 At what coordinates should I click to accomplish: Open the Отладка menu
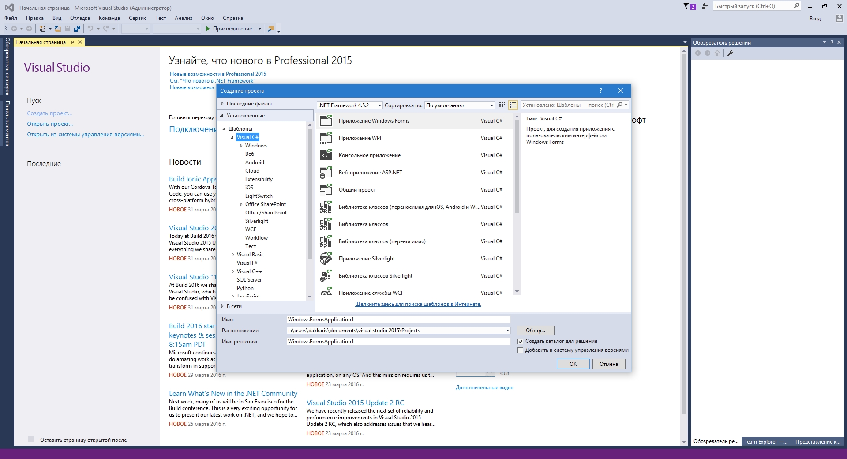80,18
